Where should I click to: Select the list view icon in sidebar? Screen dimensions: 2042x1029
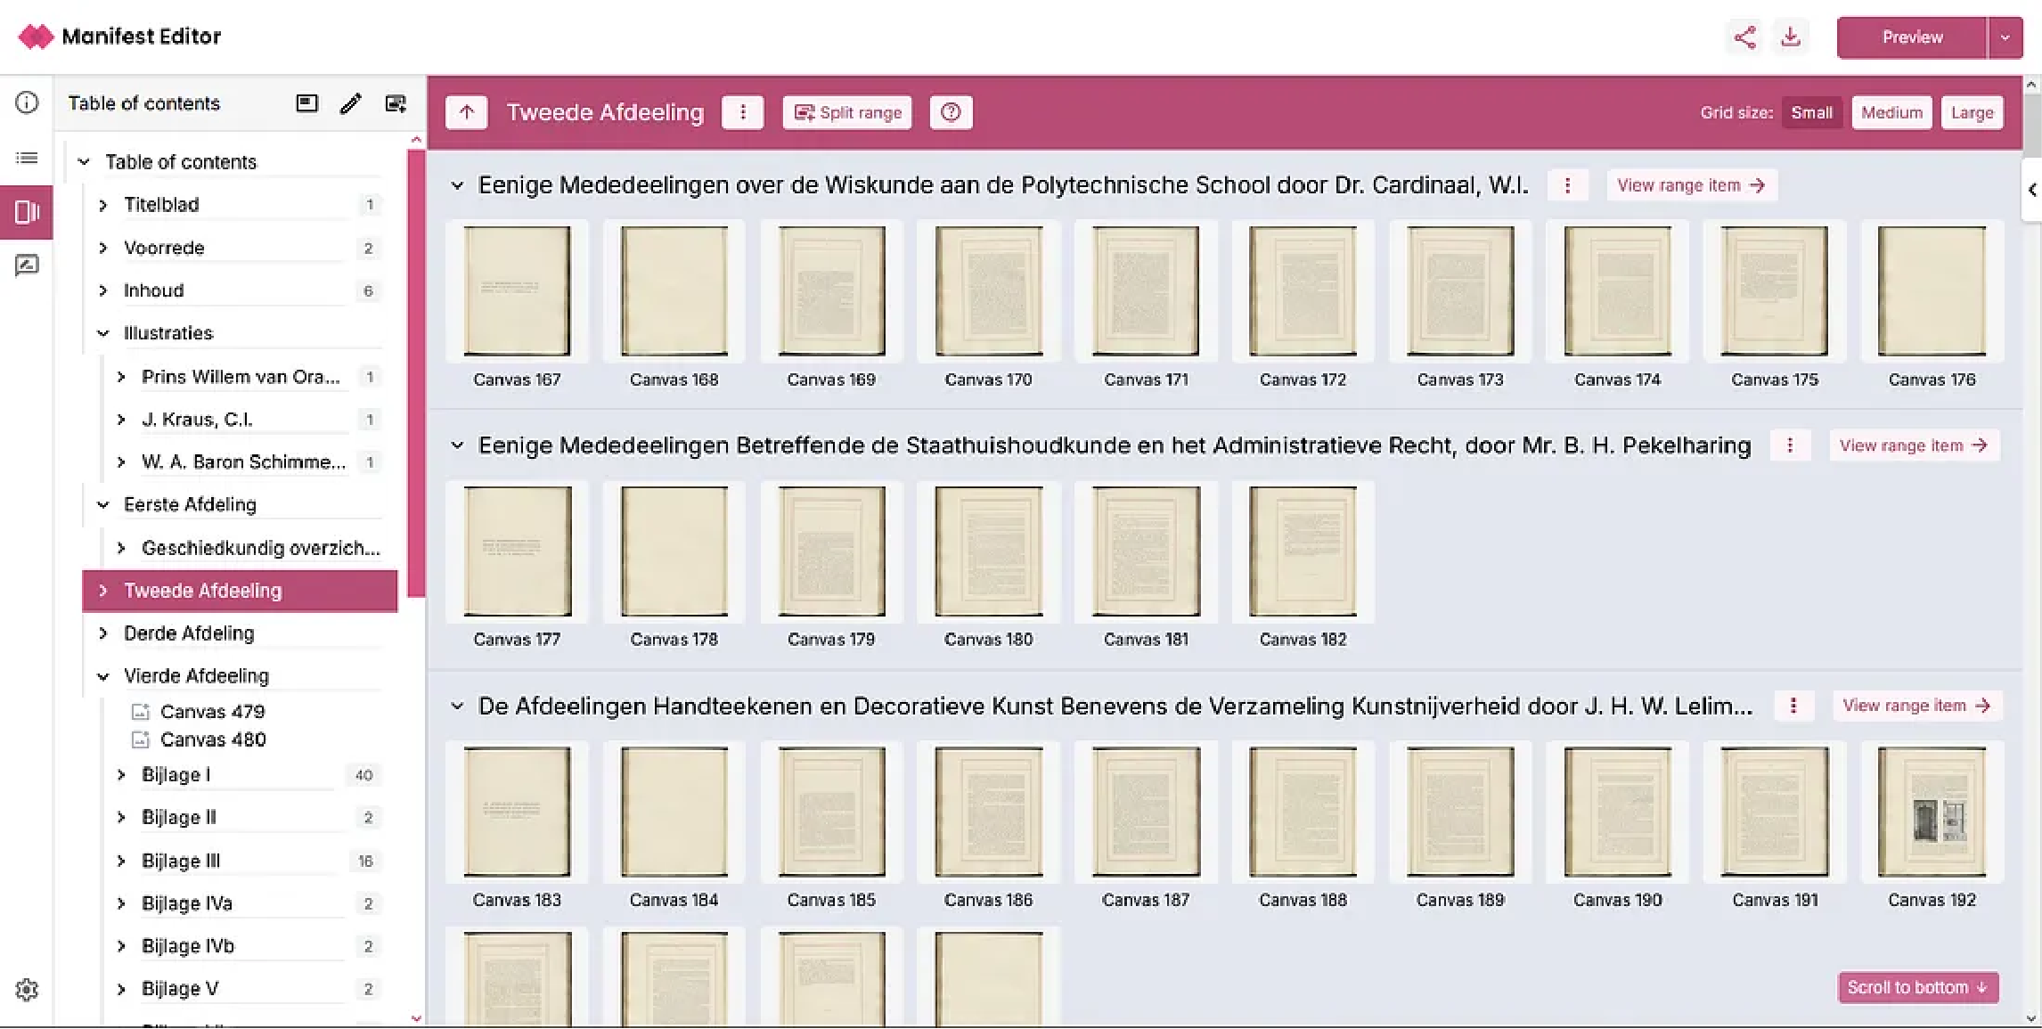[x=27, y=157]
